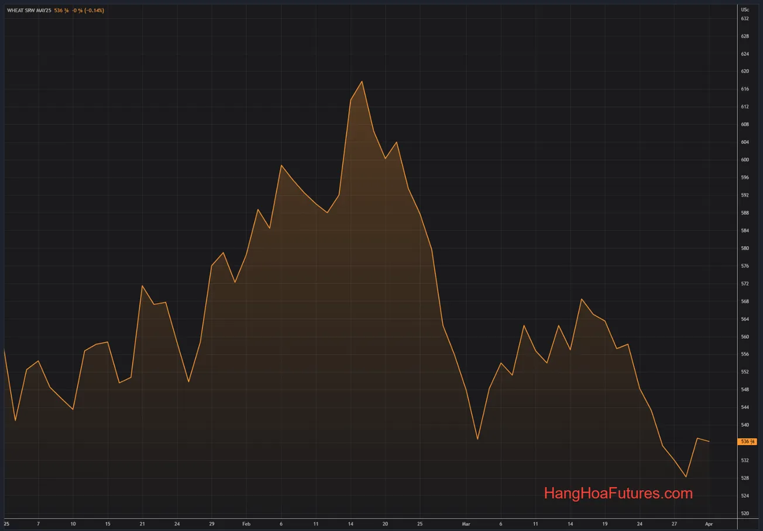
Task: Click the 536 ¾ price in the legend
Action: [x=62, y=10]
